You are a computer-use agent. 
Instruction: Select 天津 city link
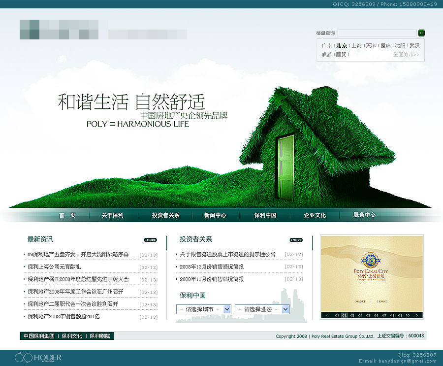click(371, 45)
